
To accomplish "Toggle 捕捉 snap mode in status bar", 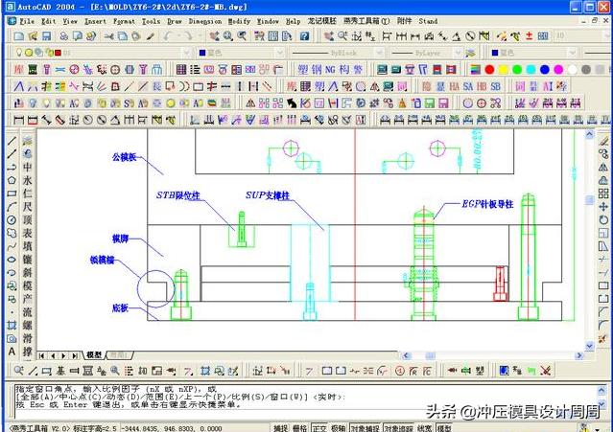I will tap(281, 428).
